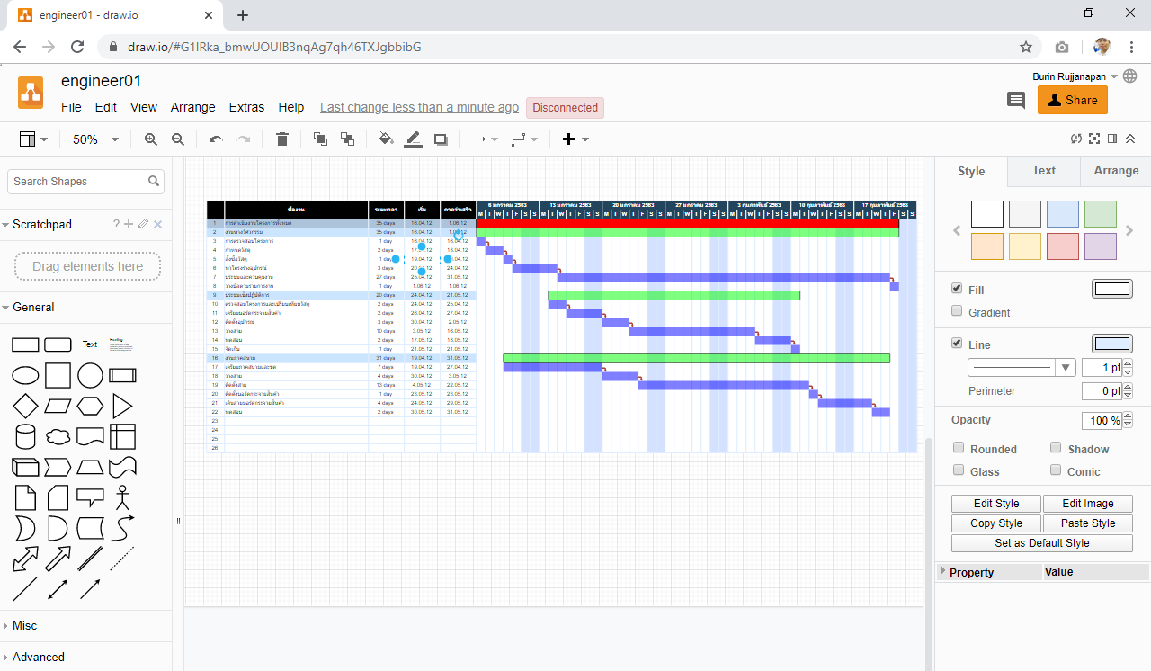Image resolution: width=1151 pixels, height=671 pixels.
Task: Switch to the Text tab
Action: pos(1043,170)
